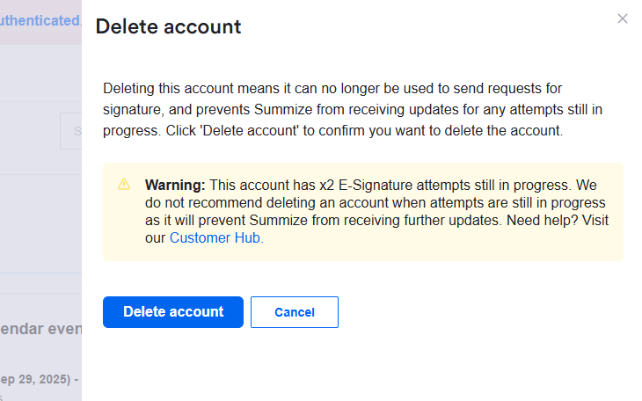Click the bold 'Warning:' label

(175, 185)
